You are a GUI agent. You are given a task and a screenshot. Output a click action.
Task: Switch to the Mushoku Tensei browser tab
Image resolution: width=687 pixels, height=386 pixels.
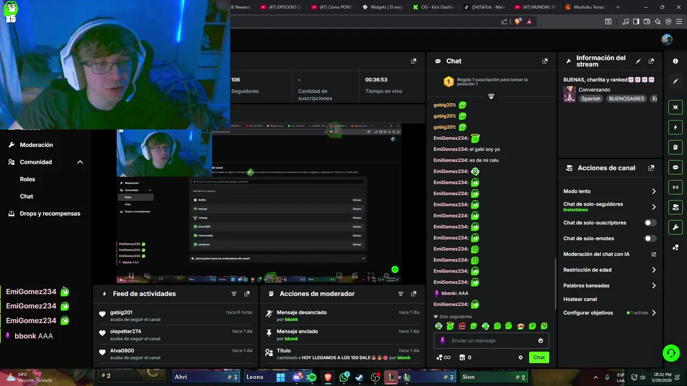pyautogui.click(x=586, y=7)
